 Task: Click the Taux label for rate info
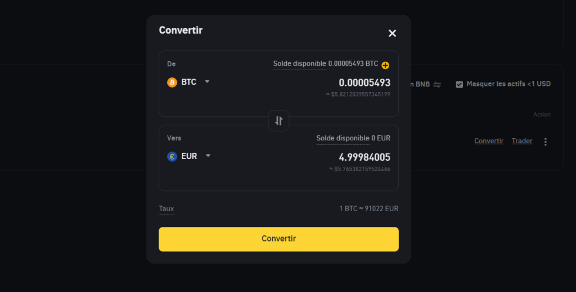pos(166,209)
